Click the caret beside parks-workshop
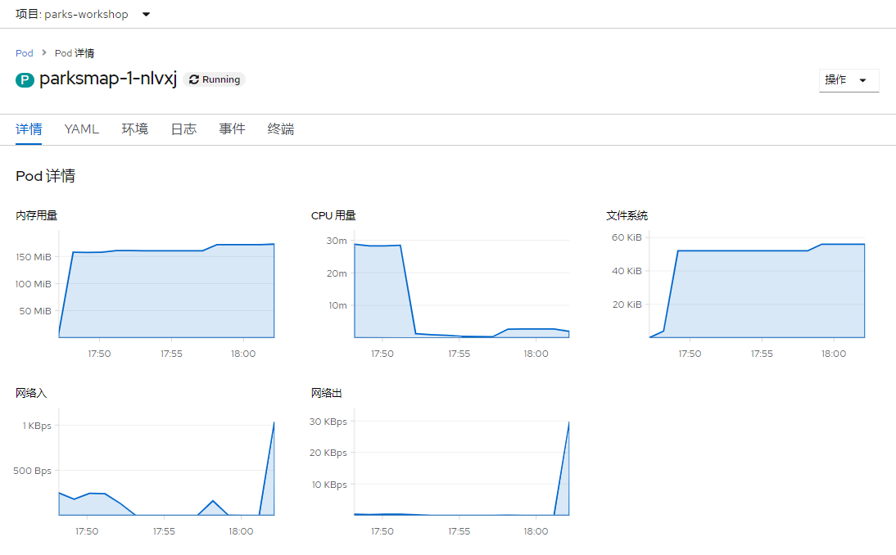Viewport: 896px width, 555px height. click(145, 14)
